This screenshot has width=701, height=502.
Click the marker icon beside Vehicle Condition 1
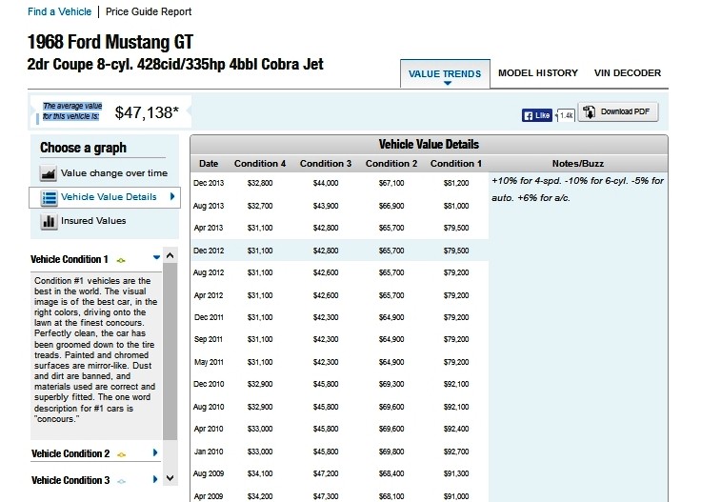pyautogui.click(x=121, y=260)
